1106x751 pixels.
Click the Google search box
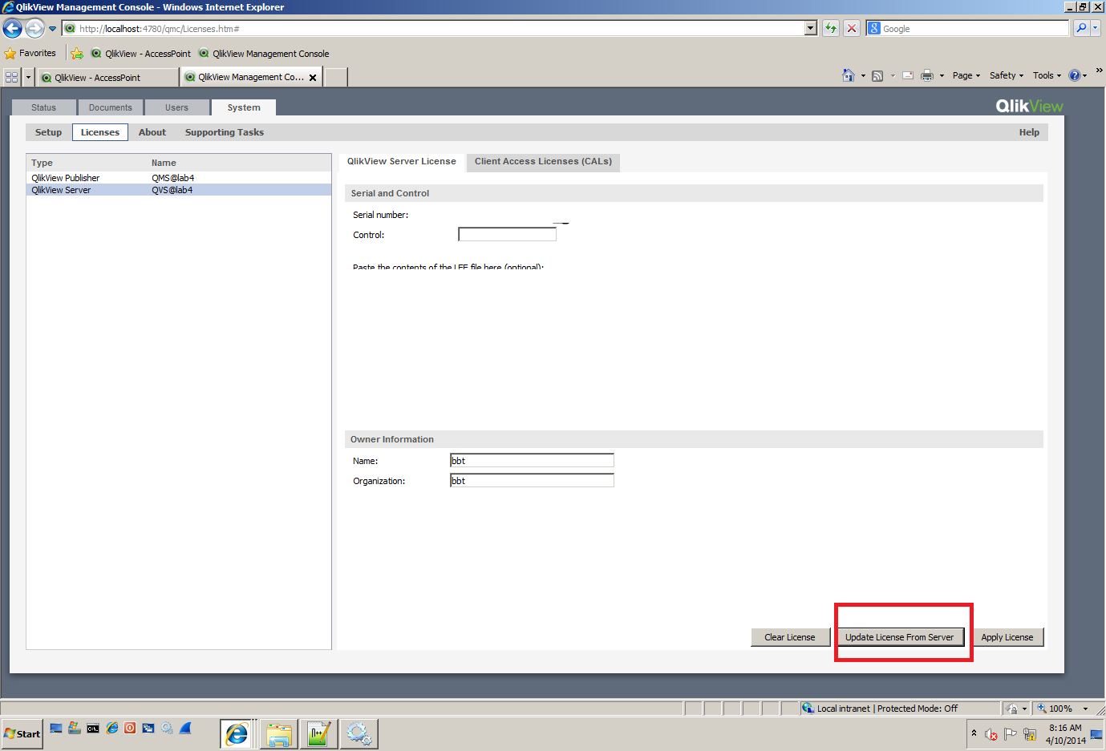coord(974,29)
